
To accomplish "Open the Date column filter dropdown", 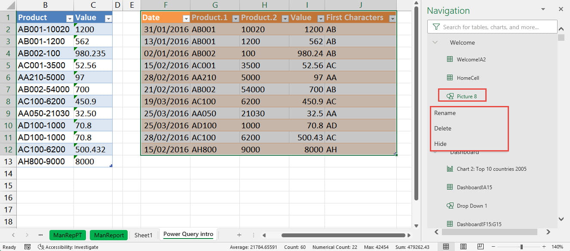I will (186, 18).
